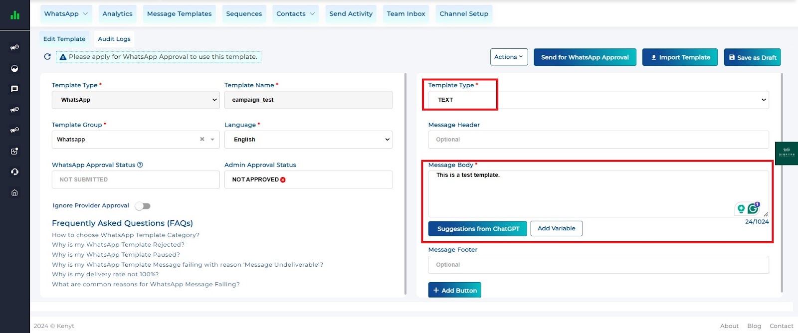
Task: Open the TEXT template type dropdown
Action: pos(598,100)
